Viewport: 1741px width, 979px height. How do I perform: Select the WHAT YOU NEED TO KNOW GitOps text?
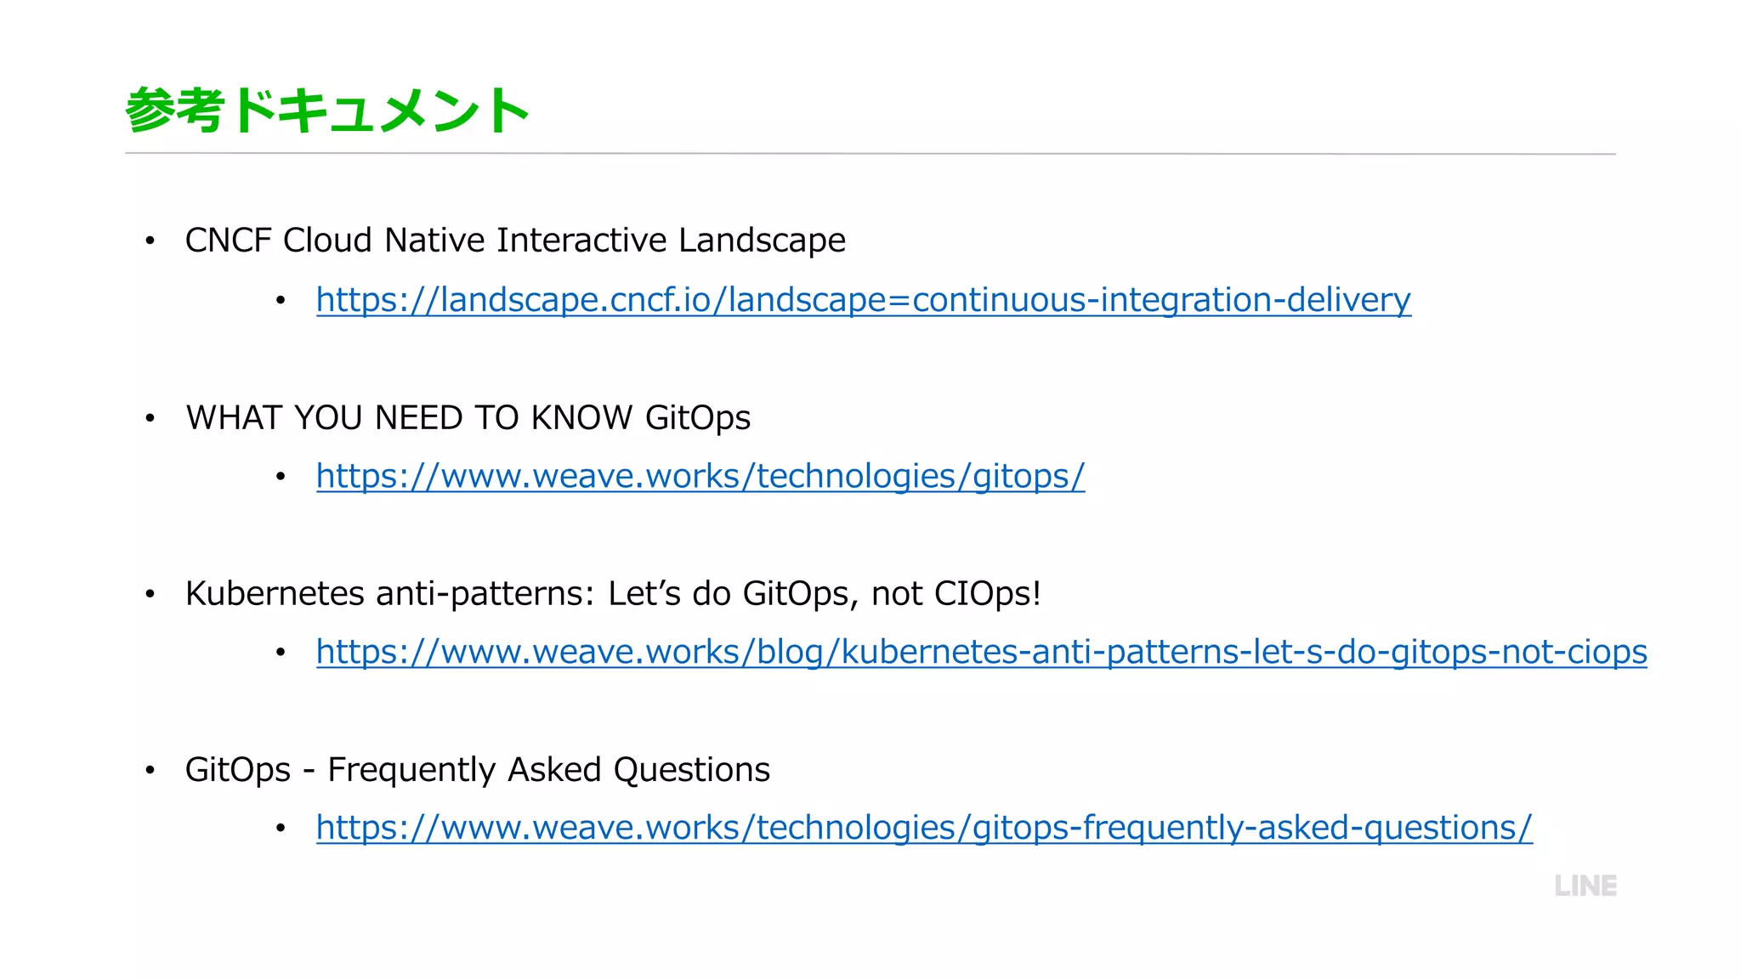click(468, 417)
